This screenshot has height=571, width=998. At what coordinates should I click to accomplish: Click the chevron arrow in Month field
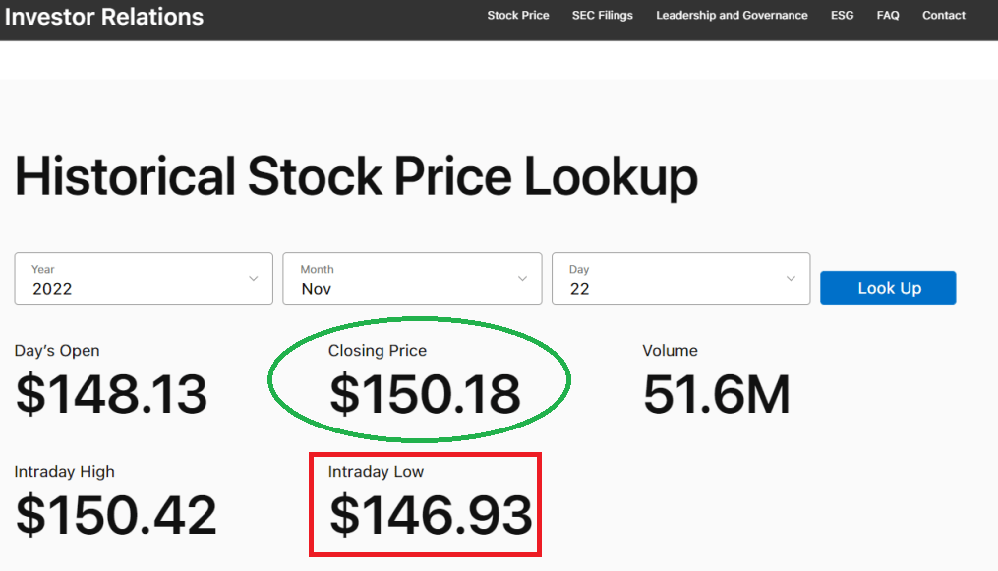pyautogui.click(x=522, y=279)
